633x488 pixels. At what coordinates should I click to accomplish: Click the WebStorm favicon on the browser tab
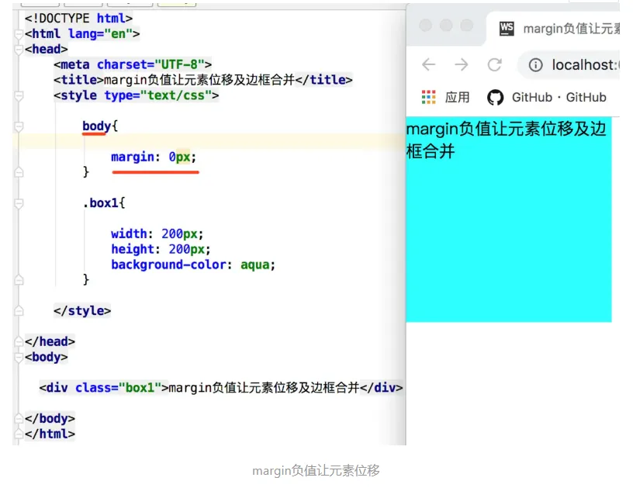[x=507, y=29]
